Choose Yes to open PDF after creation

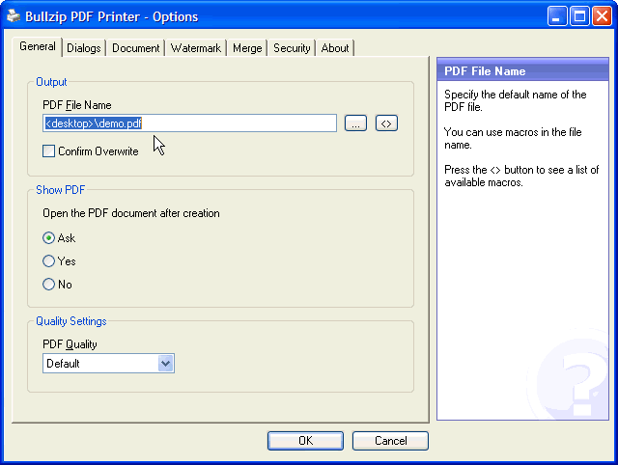49,261
